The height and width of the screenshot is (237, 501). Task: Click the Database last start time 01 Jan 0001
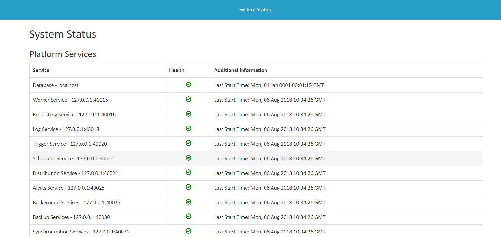click(269, 85)
